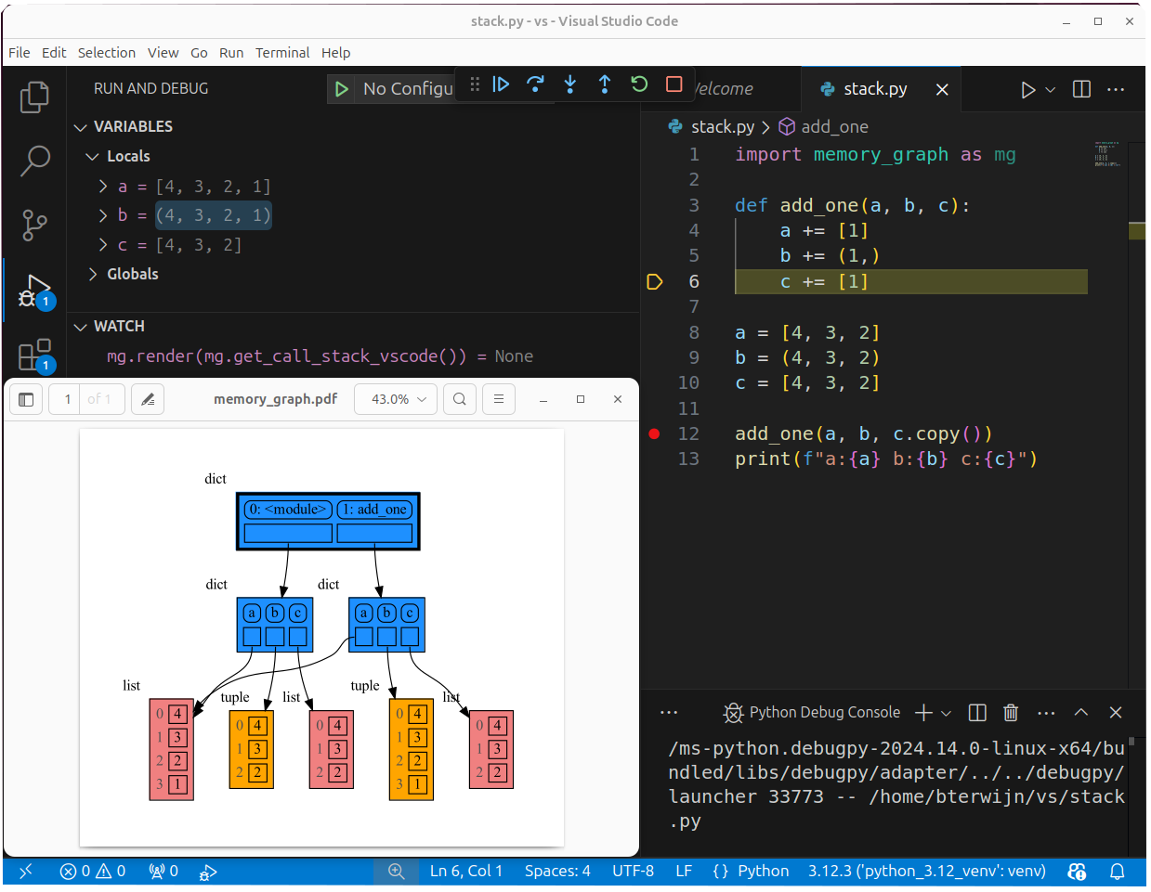Toggle sidebar in the PDF viewer
The width and height of the screenshot is (1151, 892).
coord(25,399)
